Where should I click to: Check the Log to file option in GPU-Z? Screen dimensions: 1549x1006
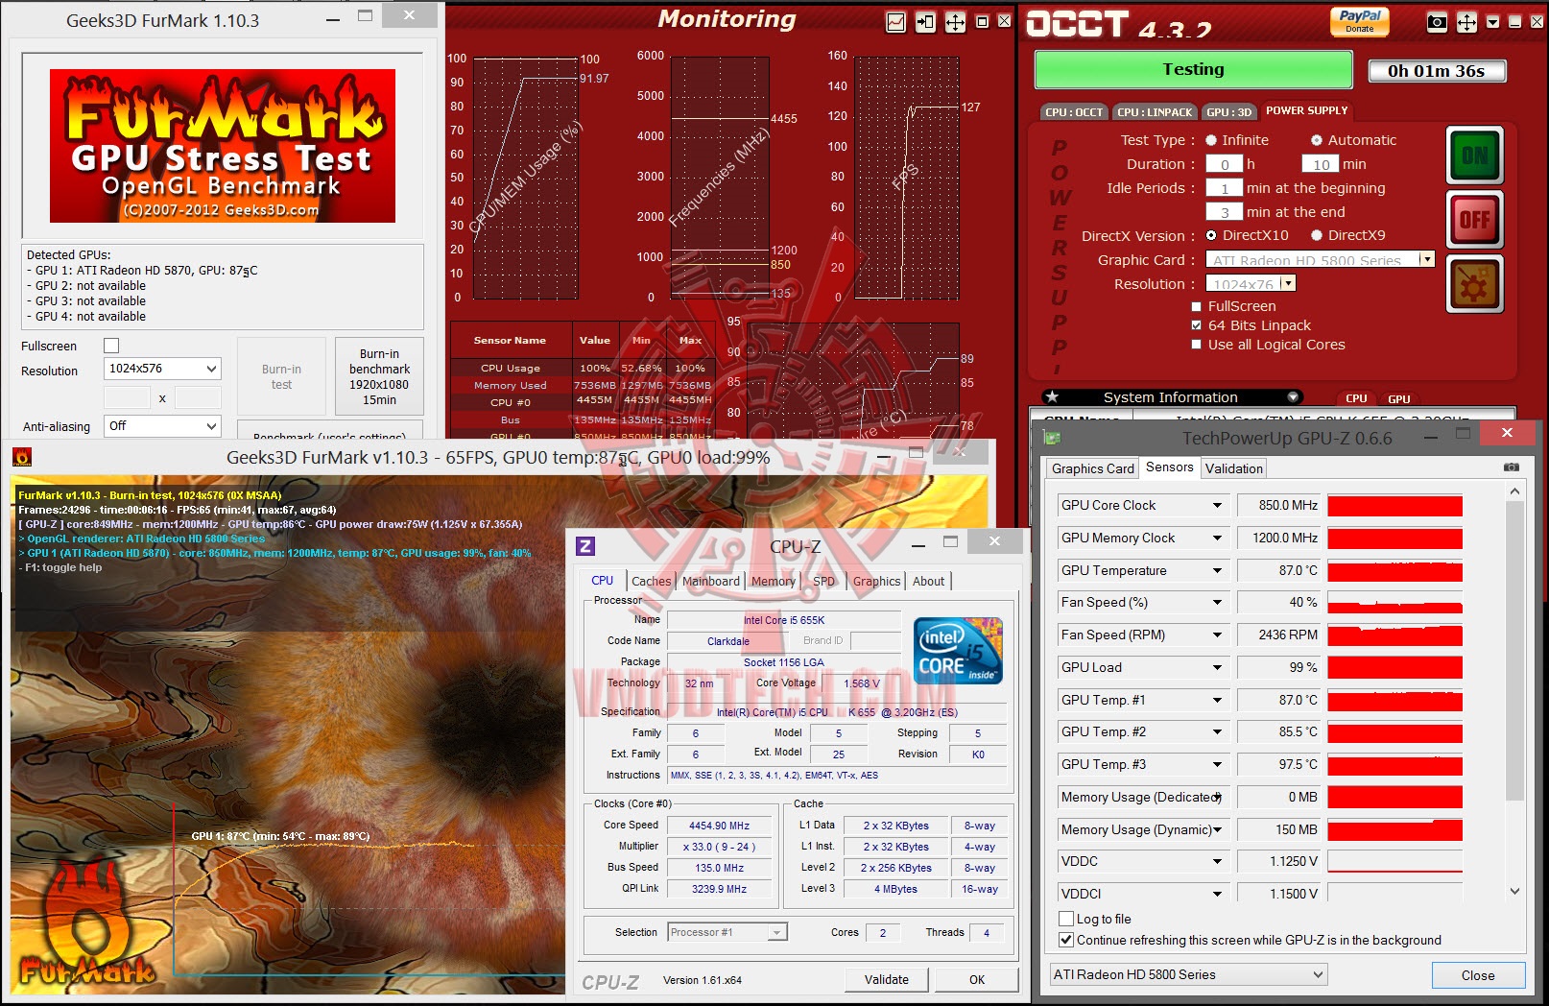(1065, 919)
